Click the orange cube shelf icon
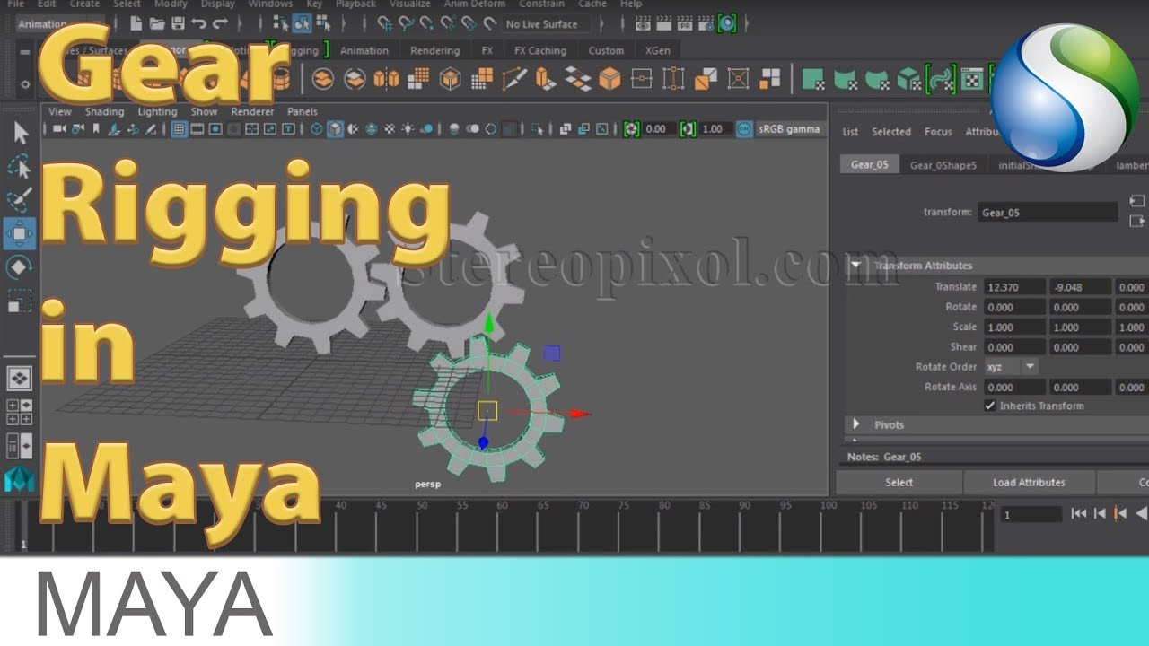 [x=610, y=80]
